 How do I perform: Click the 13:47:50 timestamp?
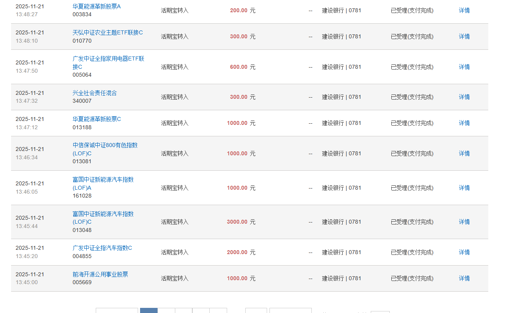pyautogui.click(x=27, y=71)
